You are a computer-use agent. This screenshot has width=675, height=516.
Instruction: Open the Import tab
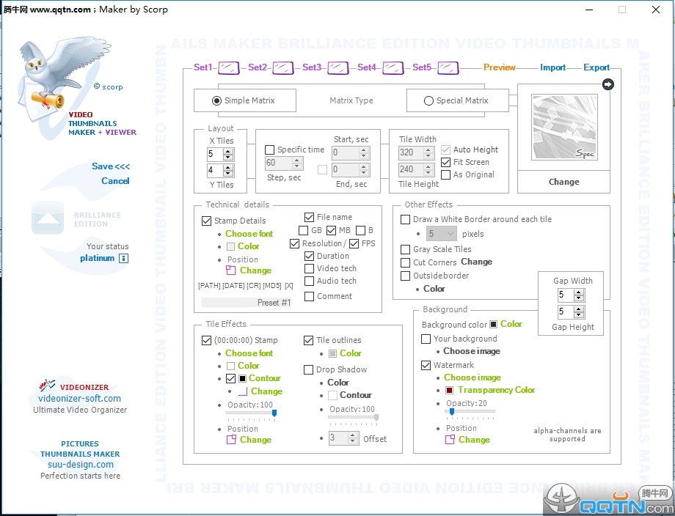click(552, 67)
